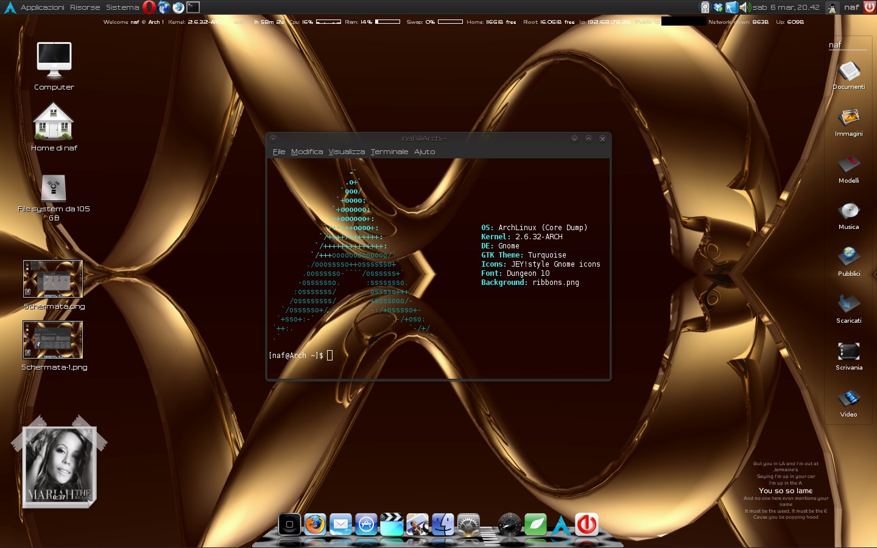Open the terminal Visualizza menu
This screenshot has height=548, width=877.
347,152
